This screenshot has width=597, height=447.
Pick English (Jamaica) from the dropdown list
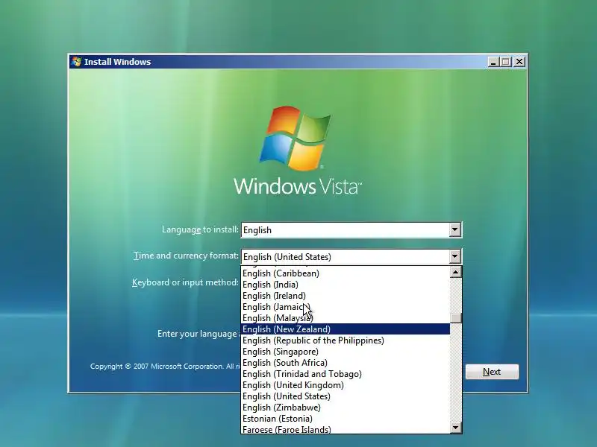346,307
